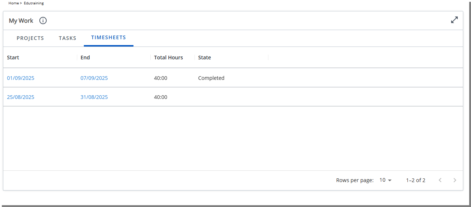Screen dimensions: 471x207
Task: Click the My Work info icon
Action: pyautogui.click(x=43, y=21)
